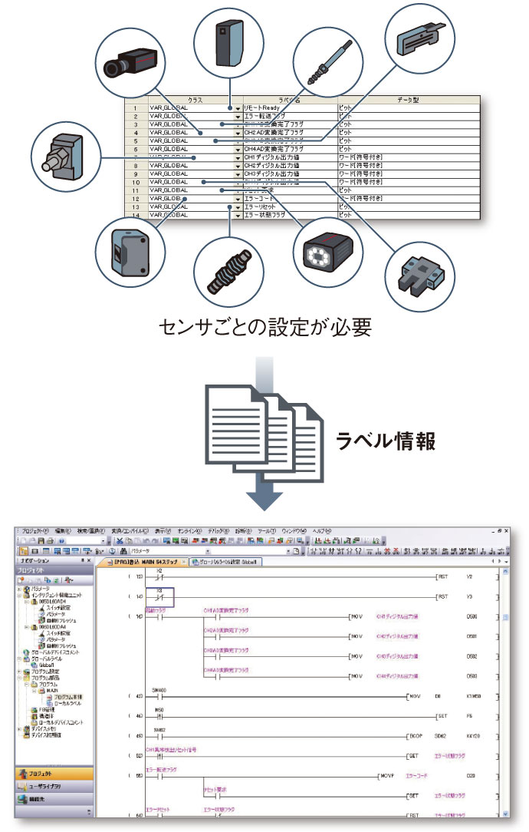Open the 診断 menu
Viewport: 529px width, 832px height.
pos(243,530)
